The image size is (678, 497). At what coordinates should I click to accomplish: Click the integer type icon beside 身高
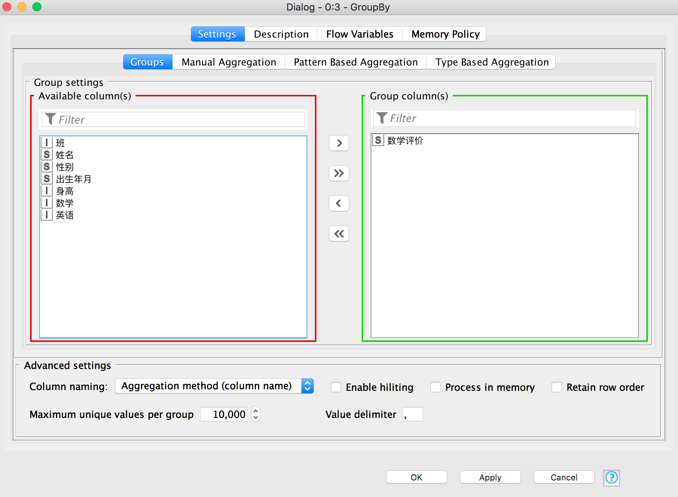click(46, 191)
